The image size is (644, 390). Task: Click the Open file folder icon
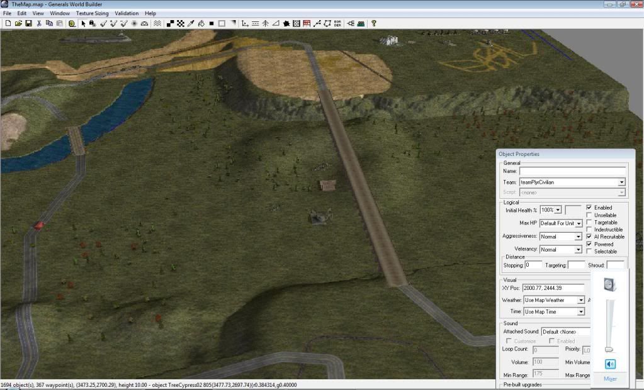click(x=18, y=23)
